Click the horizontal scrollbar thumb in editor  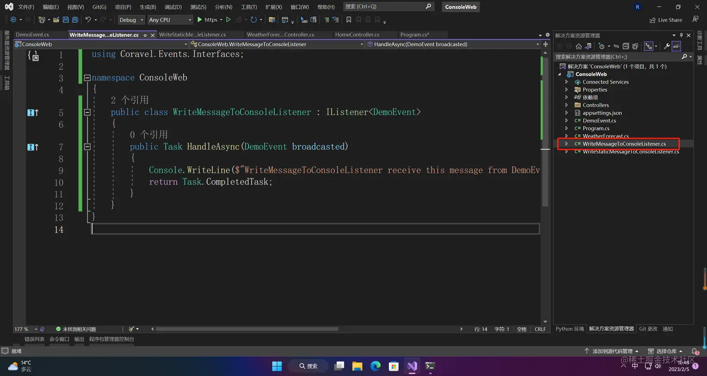[x=247, y=329]
